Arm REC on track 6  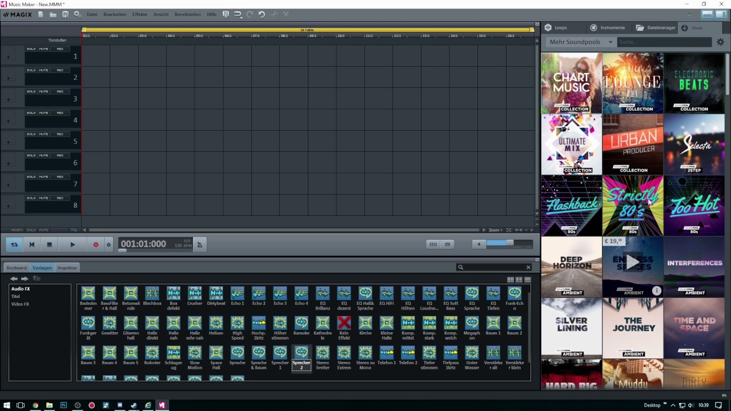coord(60,155)
